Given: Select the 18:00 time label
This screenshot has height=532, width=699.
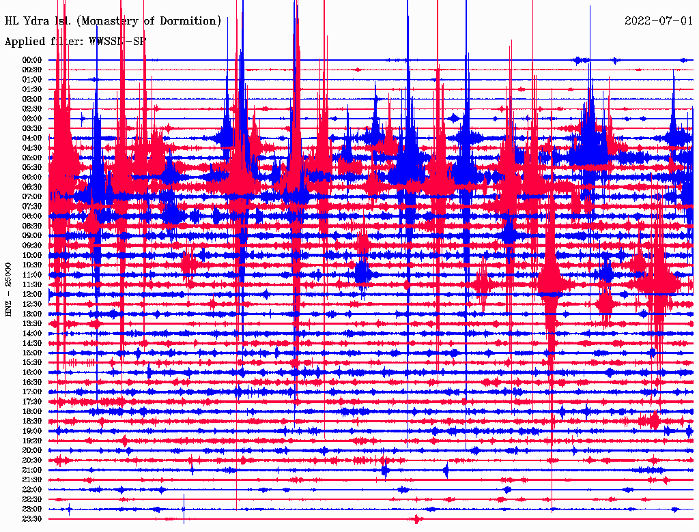Looking at the screenshot, I should tap(32, 412).
